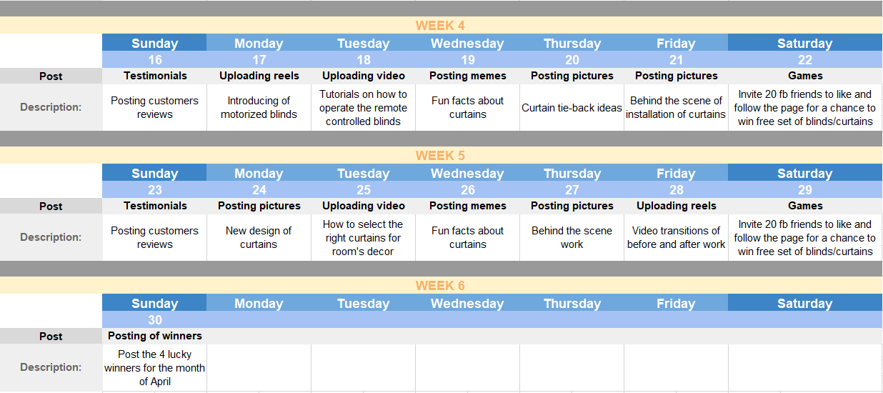This screenshot has width=883, height=393.
Task: Click the date cell numbered 30
Action: [x=155, y=320]
